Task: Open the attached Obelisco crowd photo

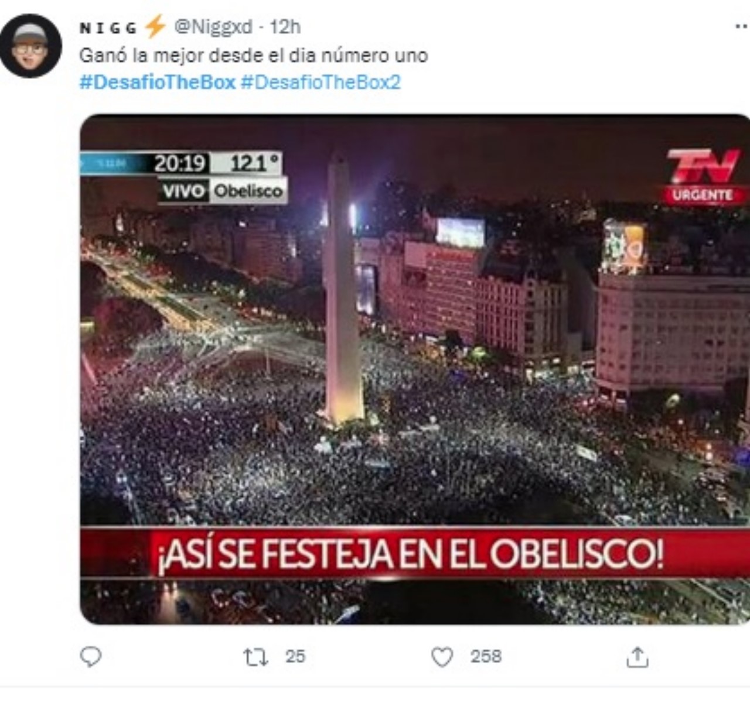Action: (x=415, y=369)
